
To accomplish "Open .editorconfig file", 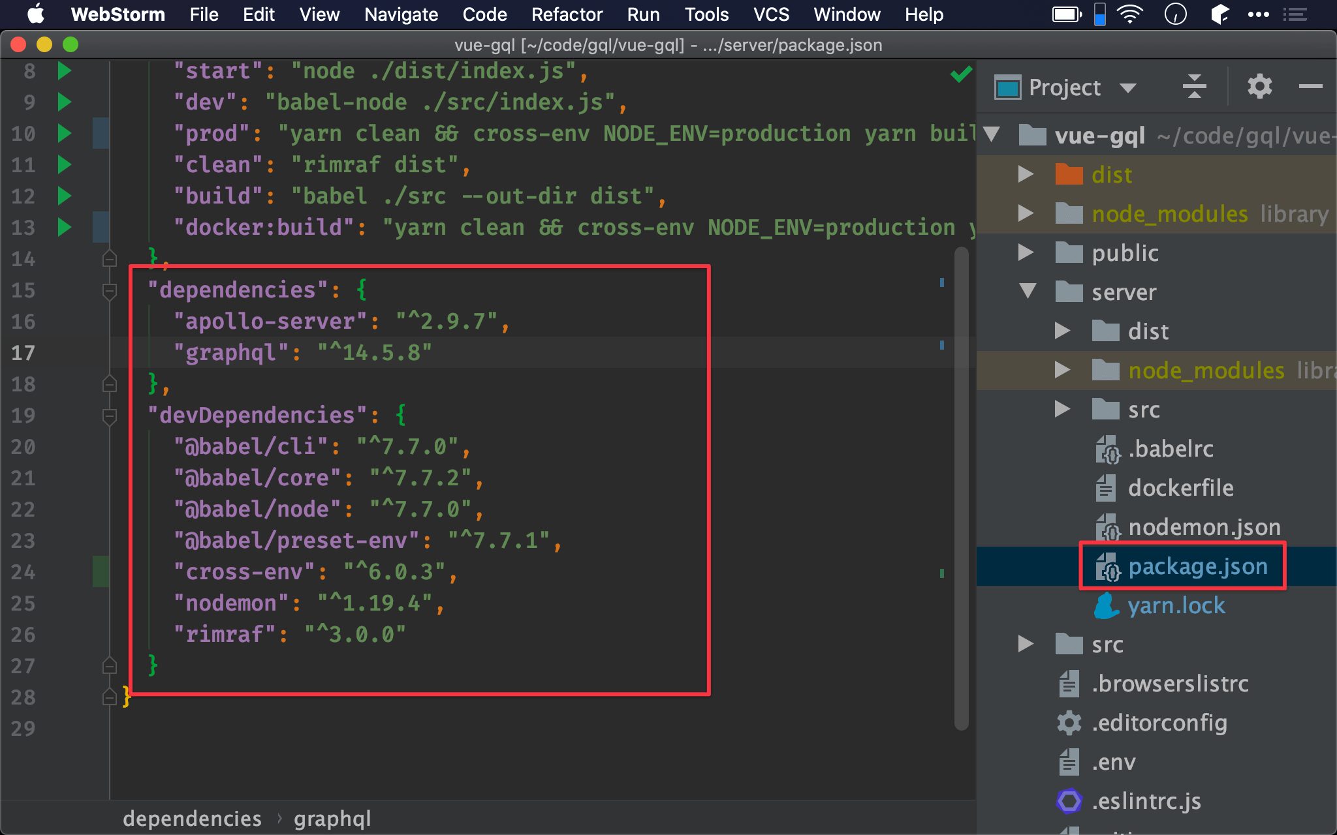I will (x=1159, y=723).
